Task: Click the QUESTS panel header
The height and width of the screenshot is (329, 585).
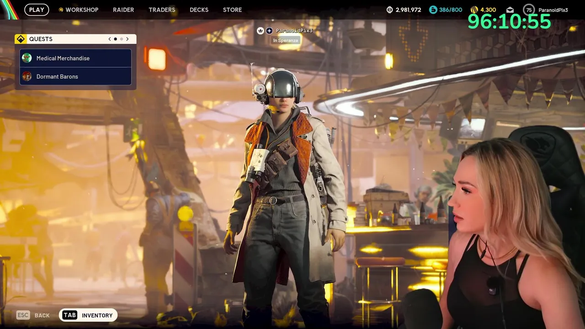Action: click(75, 39)
